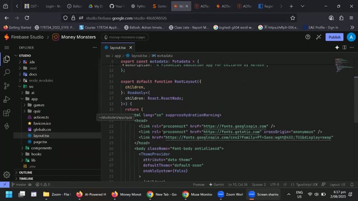
Task: Click the Publish button
Action: [335, 37]
